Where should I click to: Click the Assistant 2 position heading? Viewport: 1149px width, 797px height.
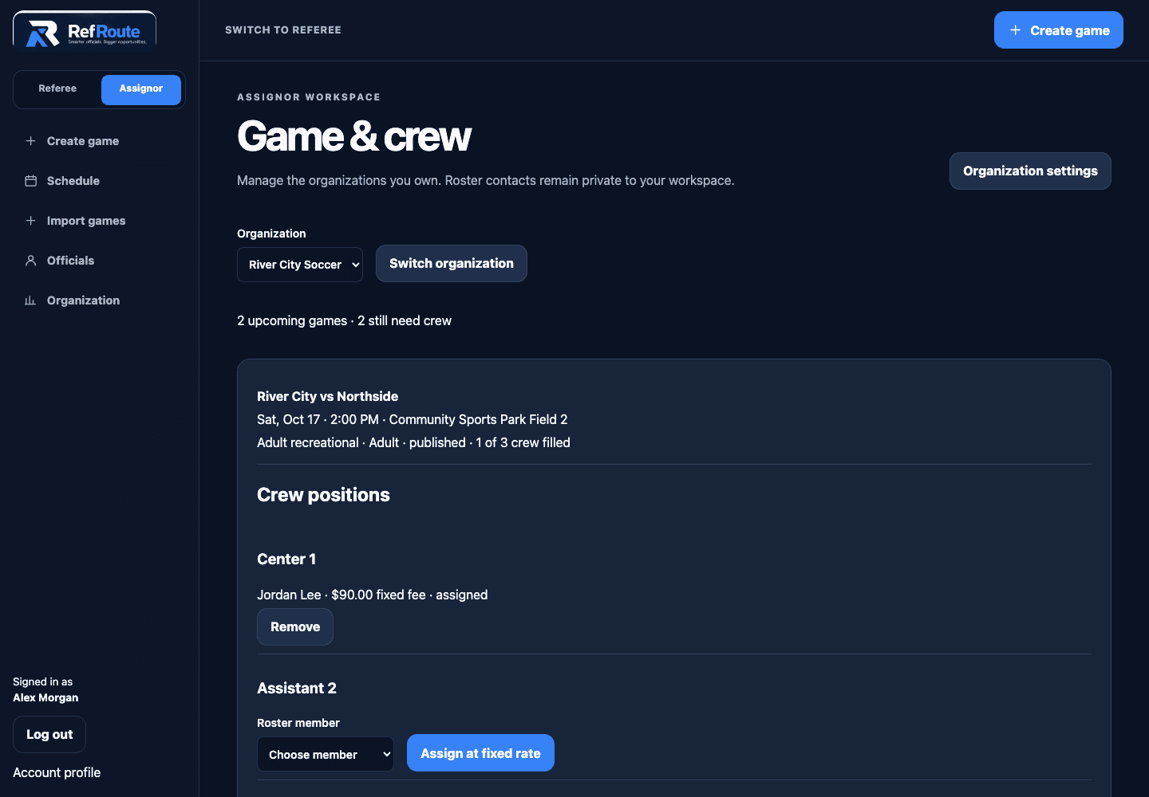coord(297,688)
